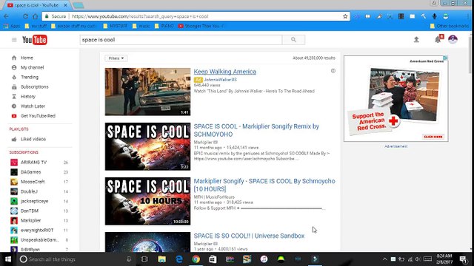Click the microphone extension icon in Chrome toolbar

(x=435, y=16)
